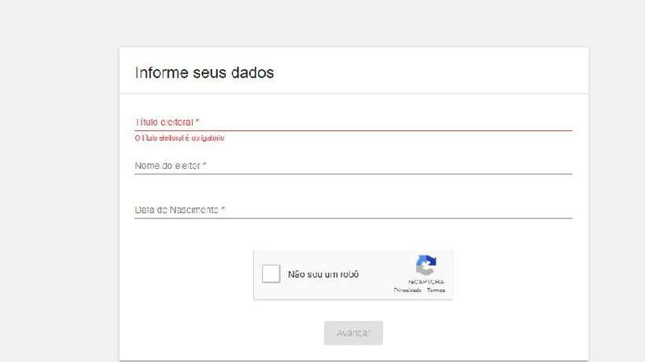Viewport: 645px width, 362px height.
Task: Click the "Informe seus dados" heading
Action: click(x=205, y=73)
